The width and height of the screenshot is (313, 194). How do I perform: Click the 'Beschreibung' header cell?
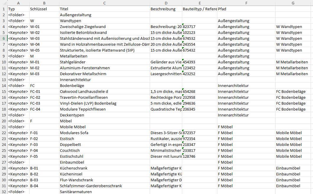(166, 9)
